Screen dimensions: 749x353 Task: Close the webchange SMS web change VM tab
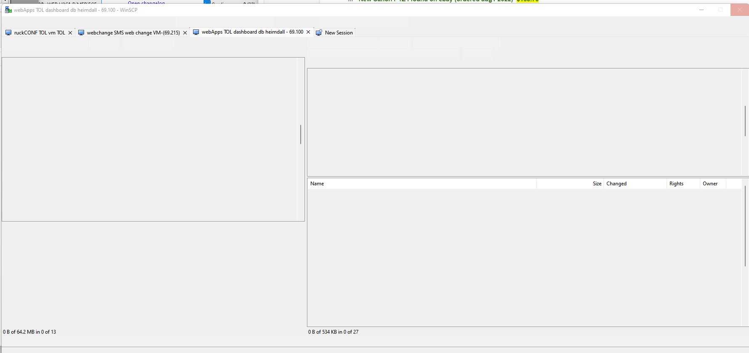[x=185, y=33]
